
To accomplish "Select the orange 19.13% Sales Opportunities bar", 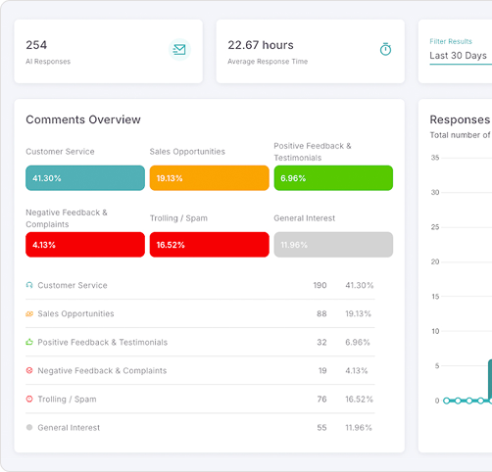I will point(210,178).
